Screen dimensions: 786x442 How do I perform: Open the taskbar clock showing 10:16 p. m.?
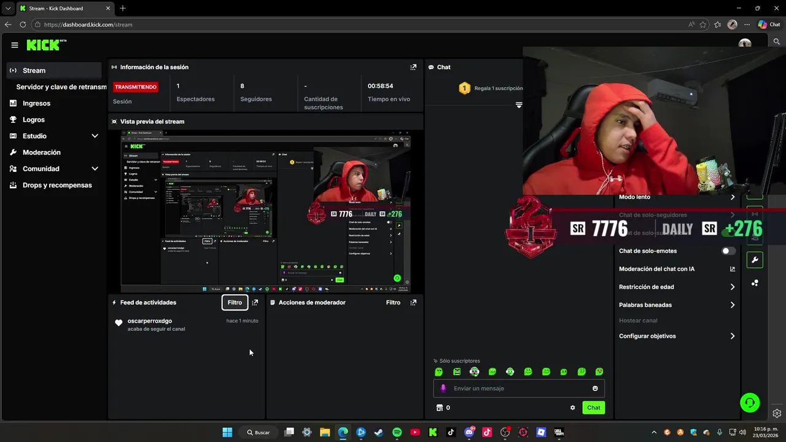pos(766,432)
